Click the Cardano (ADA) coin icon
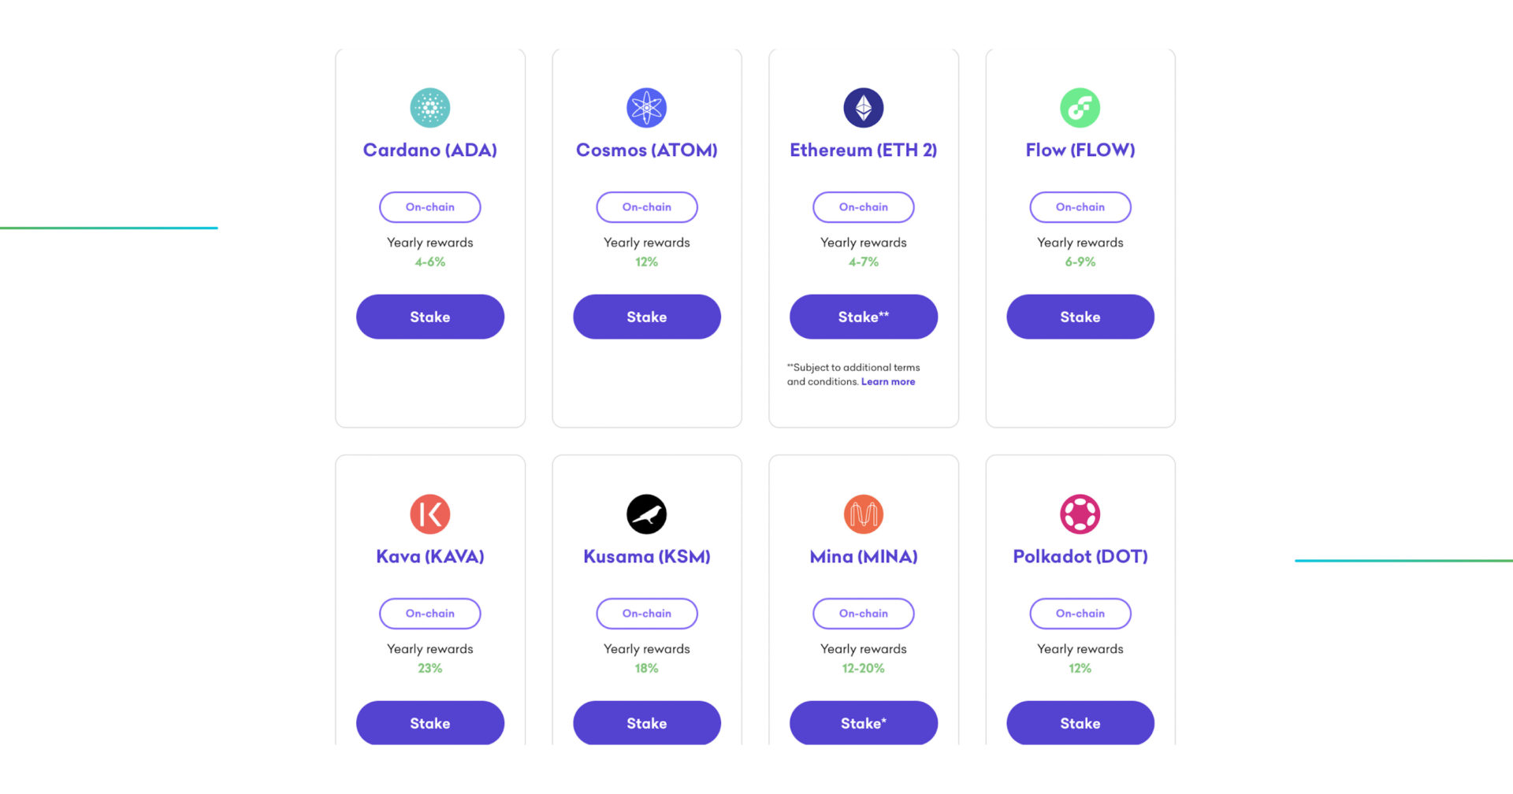Screen dimensions: 1513x794 tap(429, 108)
